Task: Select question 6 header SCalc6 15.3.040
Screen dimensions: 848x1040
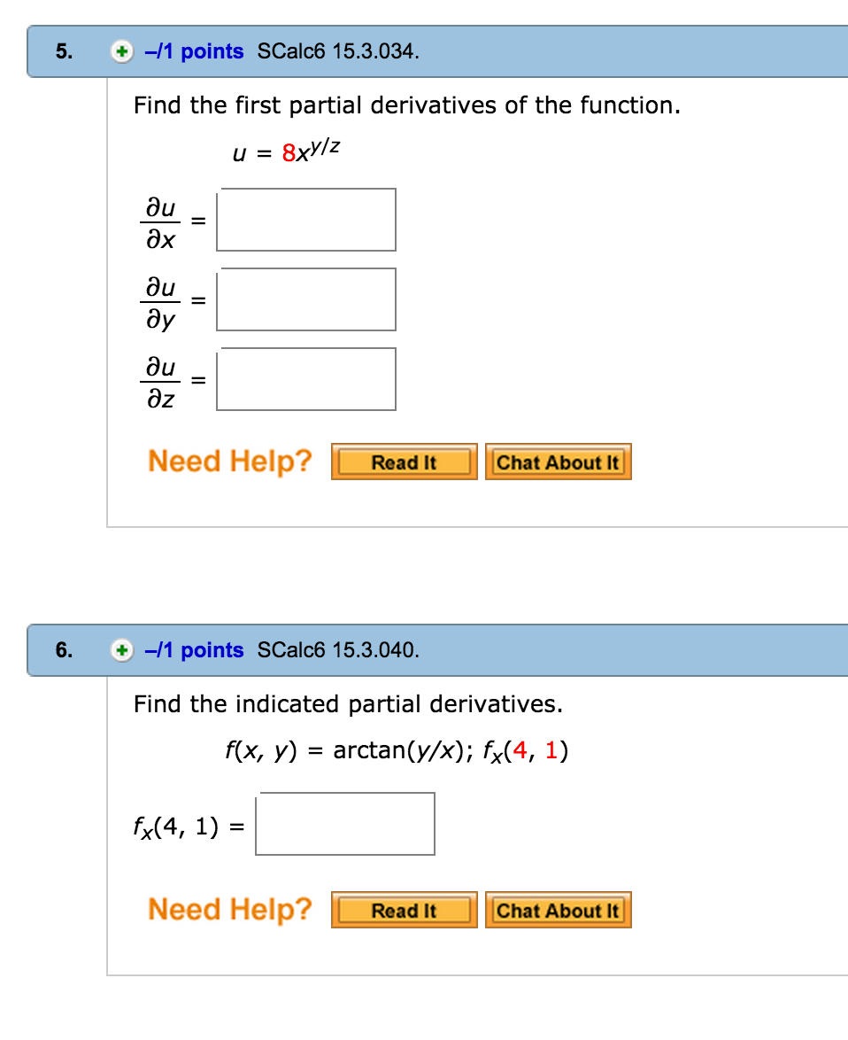Action: point(338,650)
